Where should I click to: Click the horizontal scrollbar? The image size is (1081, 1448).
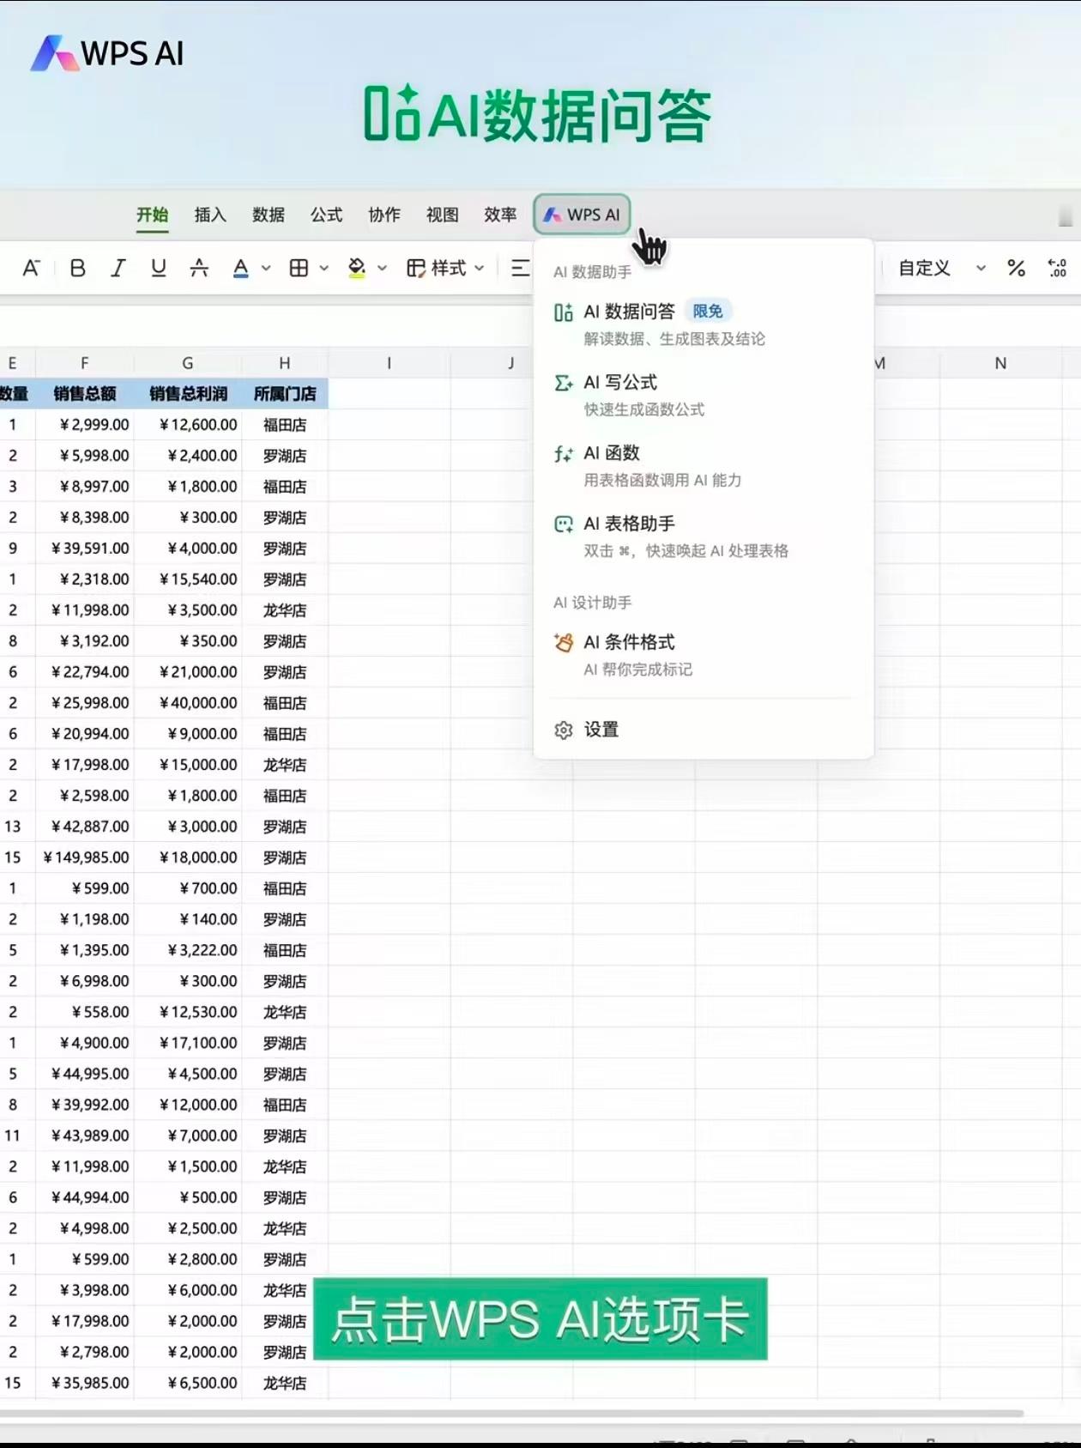coord(511,1412)
